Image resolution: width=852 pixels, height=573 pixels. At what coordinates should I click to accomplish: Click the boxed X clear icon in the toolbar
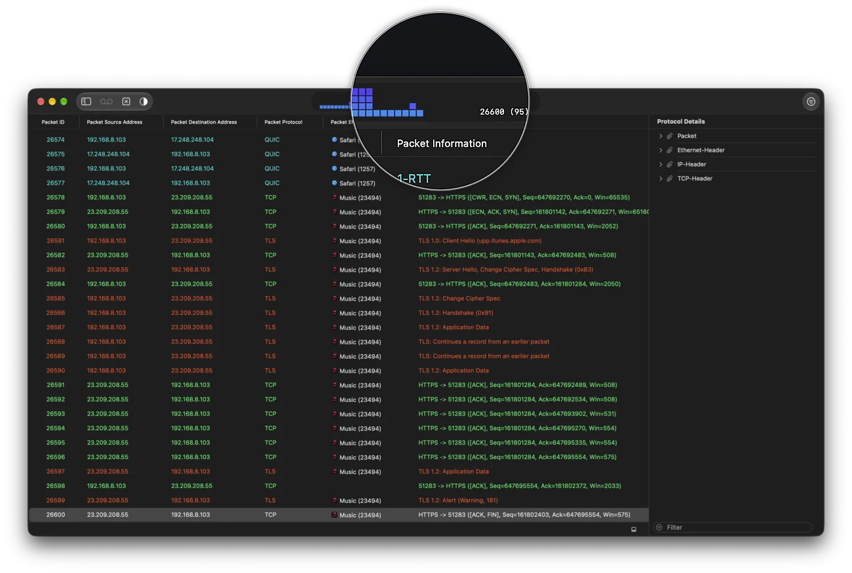point(126,102)
